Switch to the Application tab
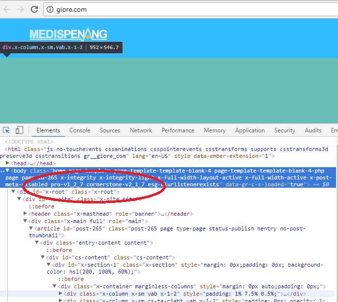This screenshot has width=338, height=302. (x=250, y=130)
